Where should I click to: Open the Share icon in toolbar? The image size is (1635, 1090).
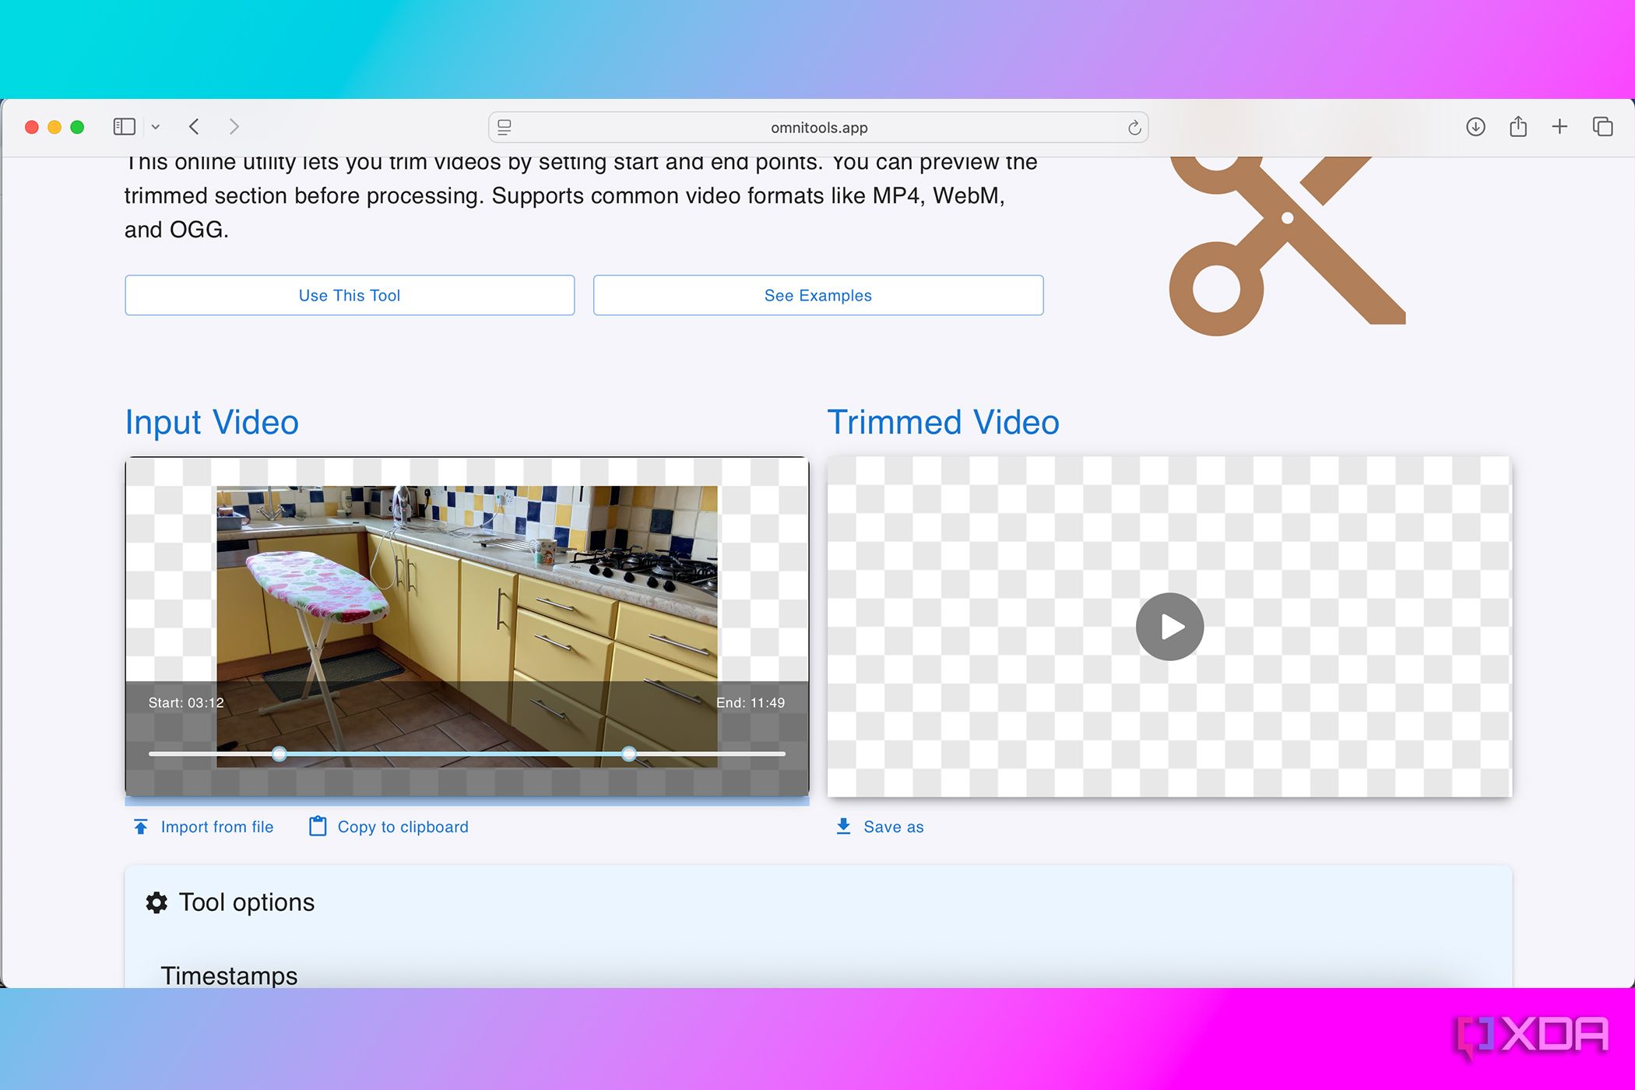(x=1518, y=126)
